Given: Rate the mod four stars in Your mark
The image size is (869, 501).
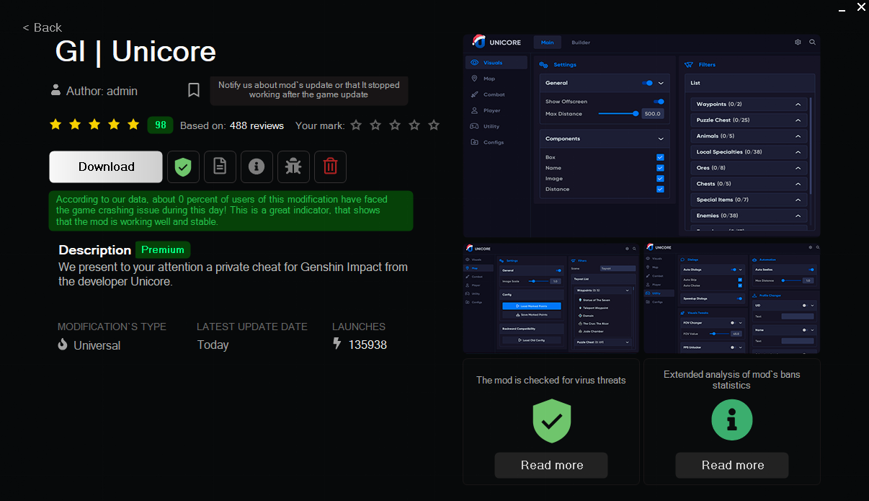Looking at the screenshot, I should pos(414,125).
